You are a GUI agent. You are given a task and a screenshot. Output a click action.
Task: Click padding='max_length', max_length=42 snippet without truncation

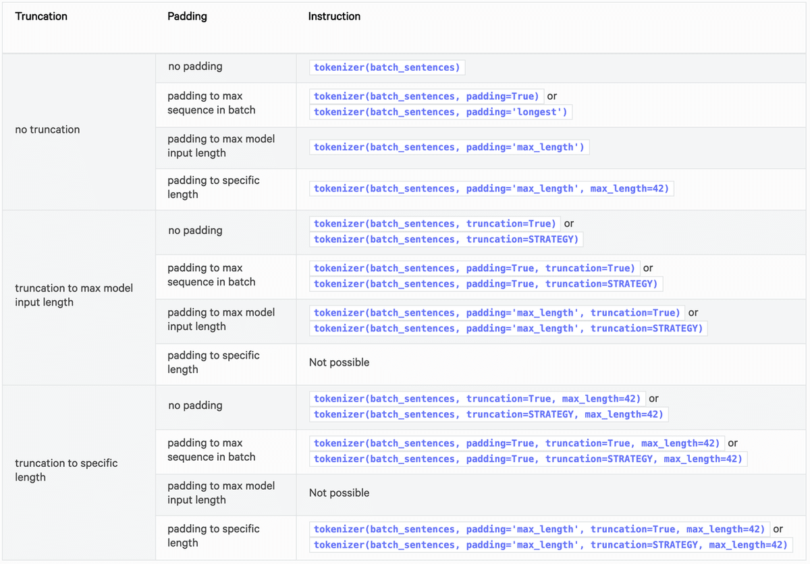491,189
